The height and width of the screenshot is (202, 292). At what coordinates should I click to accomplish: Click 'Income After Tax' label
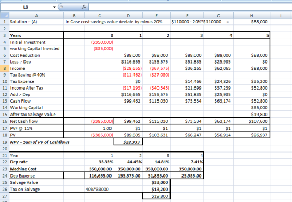coord(27,88)
